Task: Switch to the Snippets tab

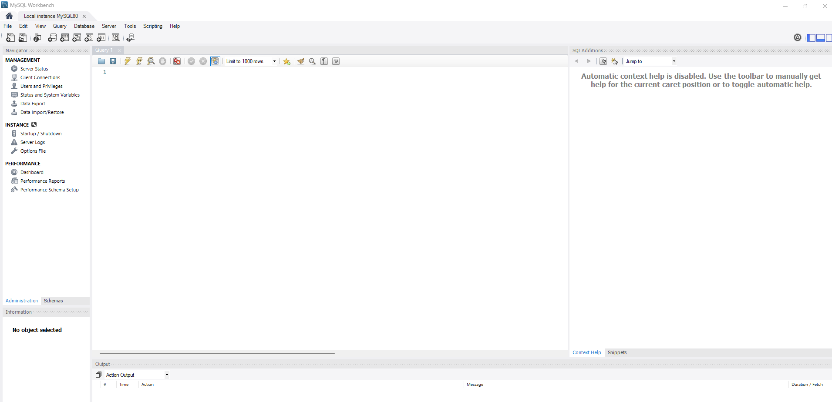Action: (617, 352)
